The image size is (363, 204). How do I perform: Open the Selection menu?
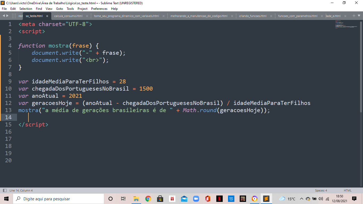pos(26,9)
